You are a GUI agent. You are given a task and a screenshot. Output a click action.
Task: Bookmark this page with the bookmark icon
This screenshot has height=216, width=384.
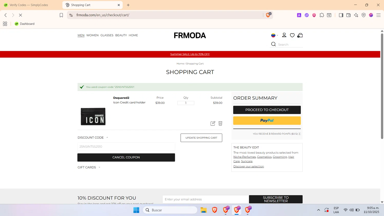(x=61, y=15)
